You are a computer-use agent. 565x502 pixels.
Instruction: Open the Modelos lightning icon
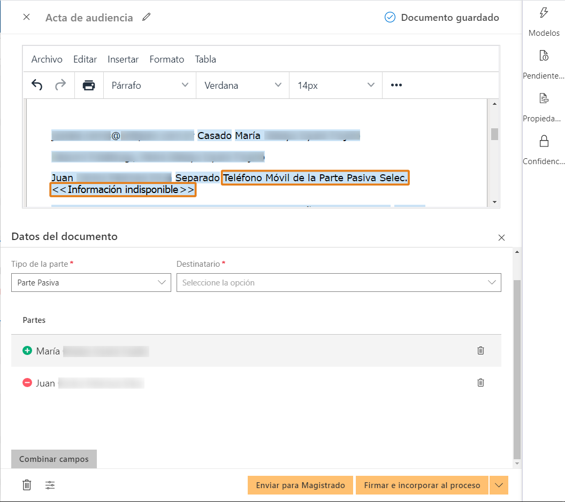544,13
